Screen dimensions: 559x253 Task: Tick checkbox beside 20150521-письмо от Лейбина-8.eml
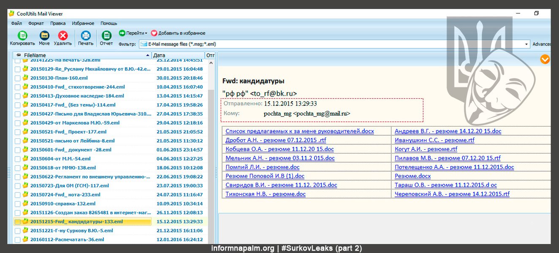coord(17,141)
